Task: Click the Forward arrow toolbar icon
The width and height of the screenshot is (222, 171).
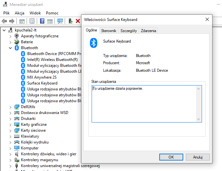Action: pos(12,21)
